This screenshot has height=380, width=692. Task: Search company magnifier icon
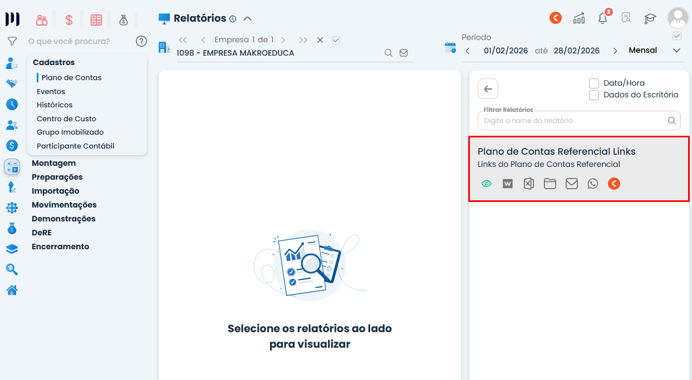pos(389,53)
